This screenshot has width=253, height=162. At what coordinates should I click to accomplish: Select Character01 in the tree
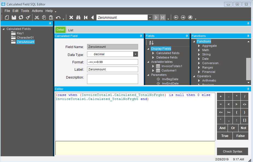(x=25, y=38)
